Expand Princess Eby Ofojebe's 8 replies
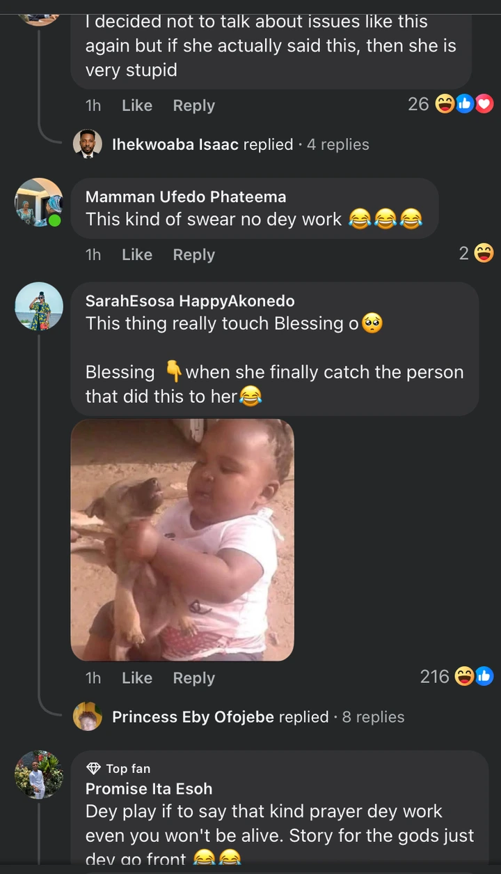Screen dimensions: 501x874 coord(373,716)
